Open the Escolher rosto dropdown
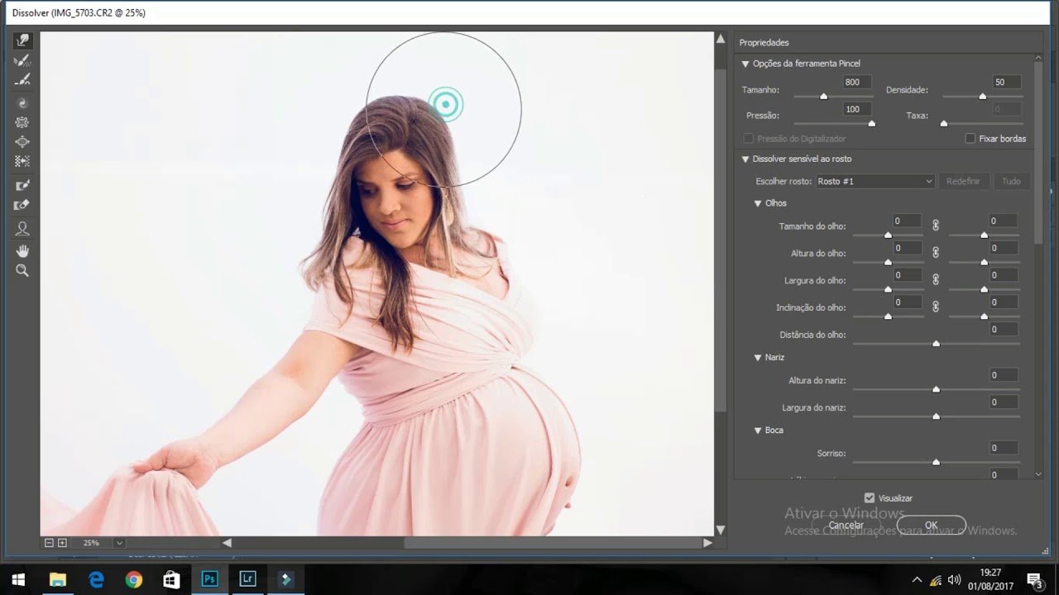This screenshot has width=1059, height=595. [875, 181]
